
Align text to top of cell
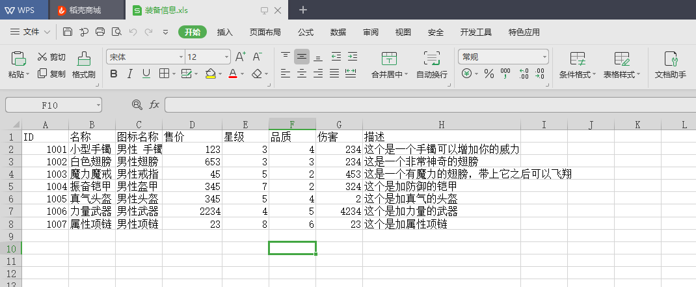[286, 57]
